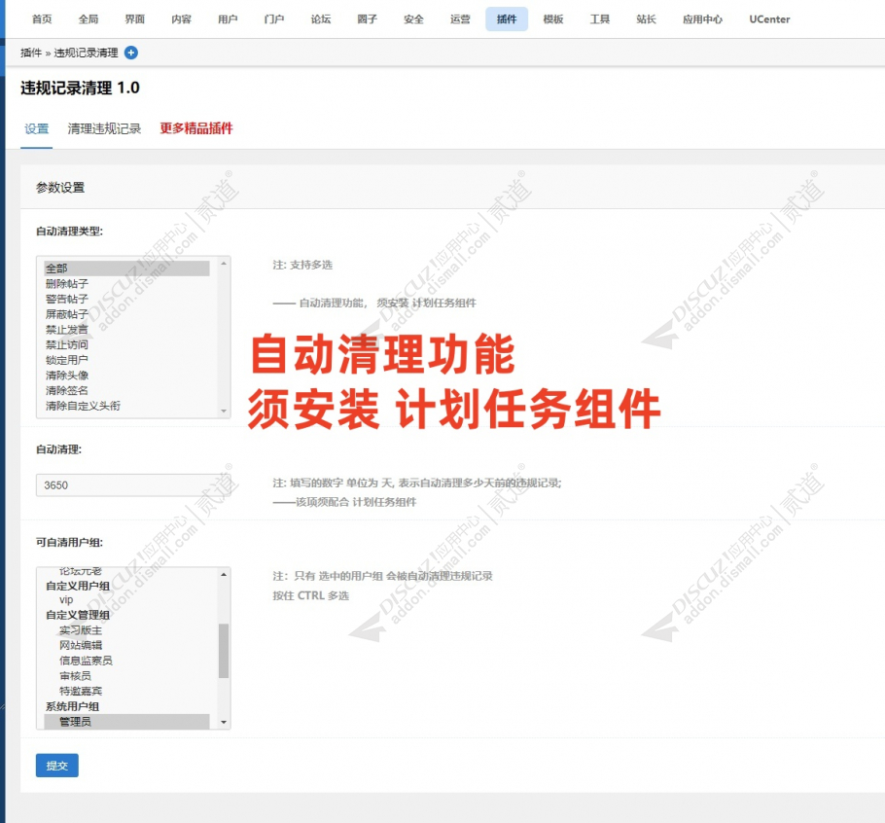885x823 pixels.
Task: Open the 圈子 menu
Action: (x=367, y=19)
